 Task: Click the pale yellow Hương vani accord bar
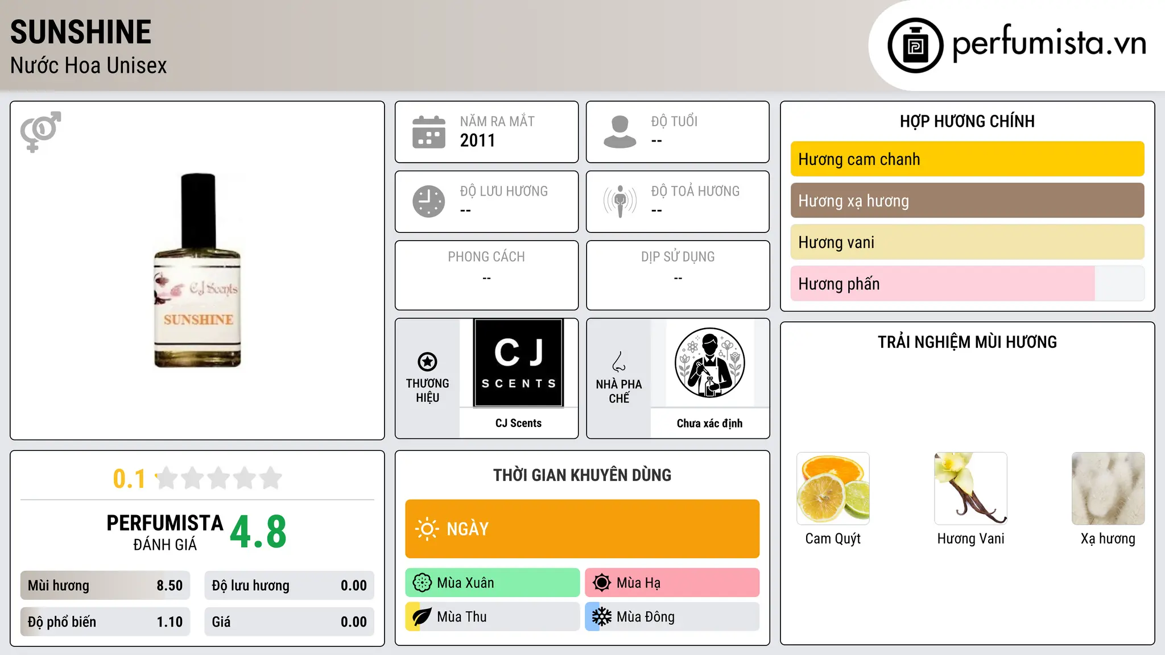(x=967, y=242)
